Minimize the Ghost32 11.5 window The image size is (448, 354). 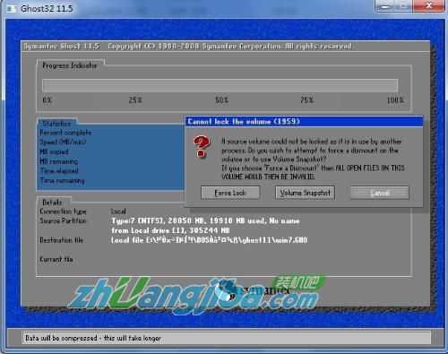[x=384, y=5]
